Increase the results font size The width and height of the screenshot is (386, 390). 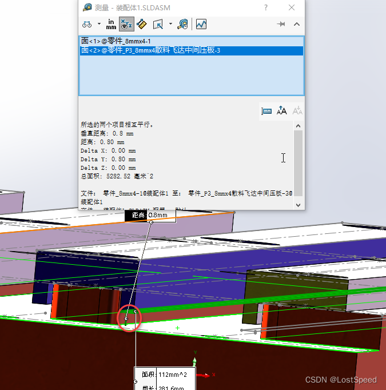click(x=282, y=110)
